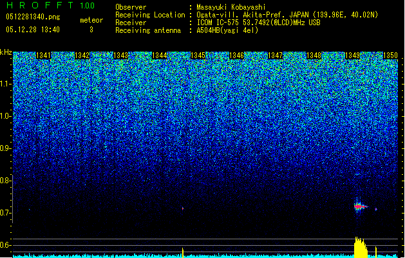Click the HROFFT 1.0.0 title text
This screenshot has height=258, width=405.
pyautogui.click(x=51, y=5)
